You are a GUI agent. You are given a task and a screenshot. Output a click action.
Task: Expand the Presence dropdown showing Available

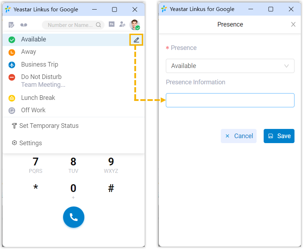[230, 66]
